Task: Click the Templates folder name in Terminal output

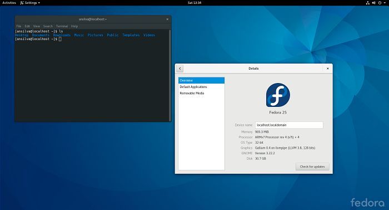Action: [131, 35]
